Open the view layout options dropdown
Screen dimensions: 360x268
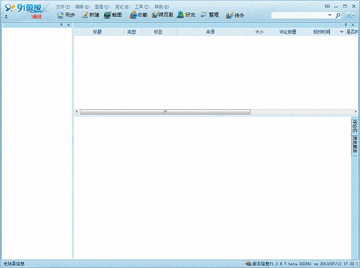(350, 16)
